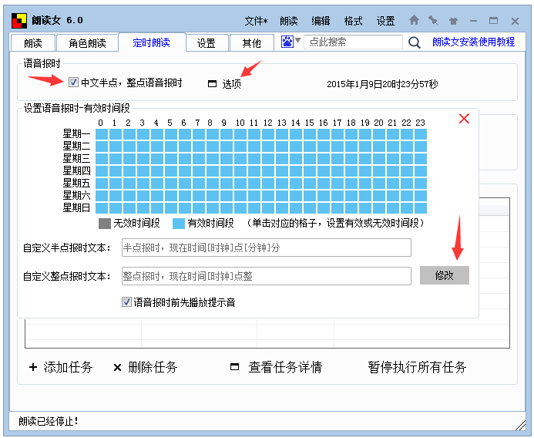Click the resize grip at window corner
Screen dimensions: 534x438
coord(520,425)
